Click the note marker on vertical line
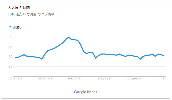The image size is (172, 100). (44, 57)
